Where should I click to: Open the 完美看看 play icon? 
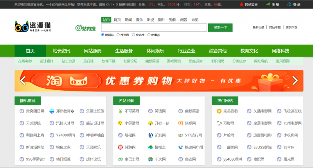click(219, 111)
